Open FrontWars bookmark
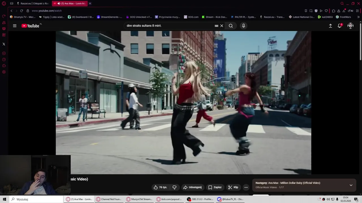Screen dimensions: 362x203 pos(343,17)
